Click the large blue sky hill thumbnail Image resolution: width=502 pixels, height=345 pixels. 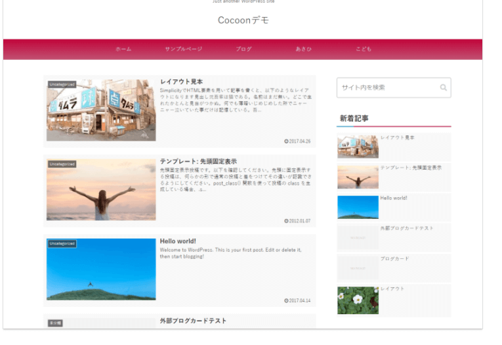pos(101,269)
